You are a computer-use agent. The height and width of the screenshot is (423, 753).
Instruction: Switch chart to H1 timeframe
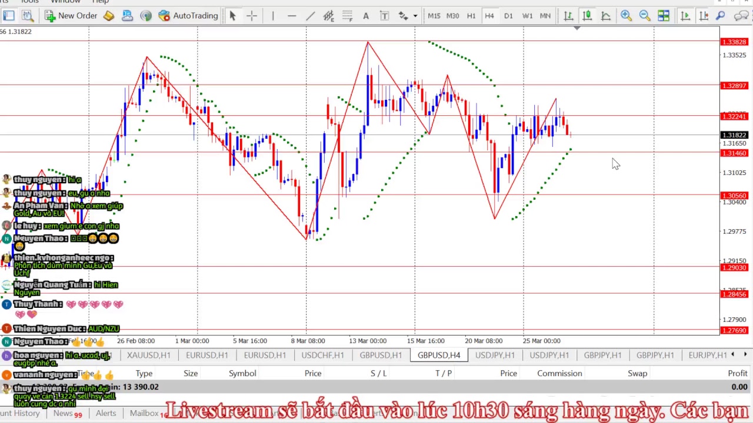[471, 16]
